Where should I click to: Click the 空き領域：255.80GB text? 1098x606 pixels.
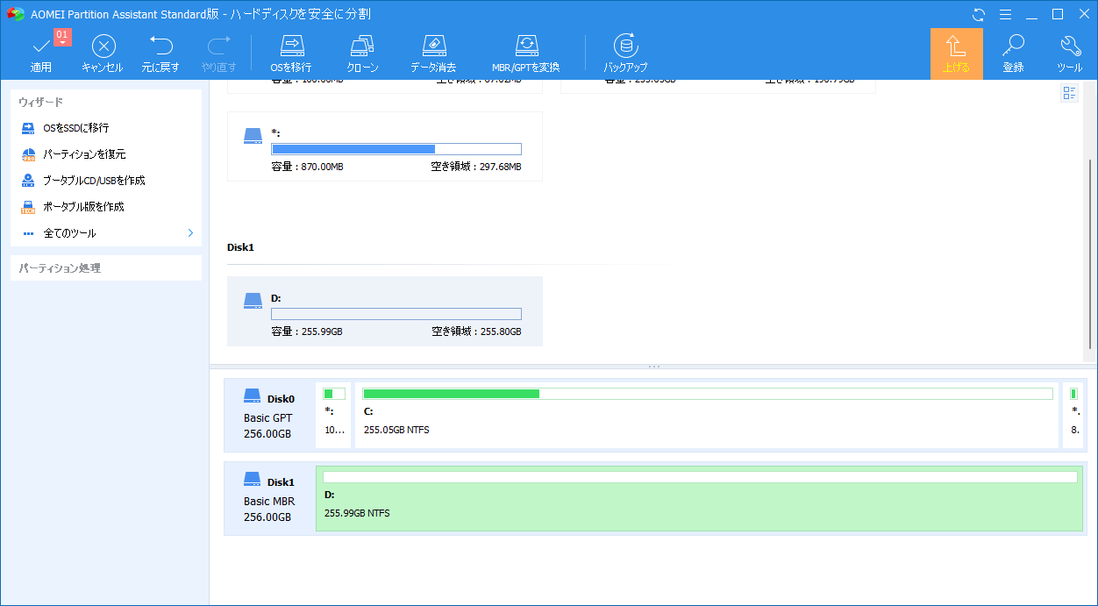click(x=476, y=332)
